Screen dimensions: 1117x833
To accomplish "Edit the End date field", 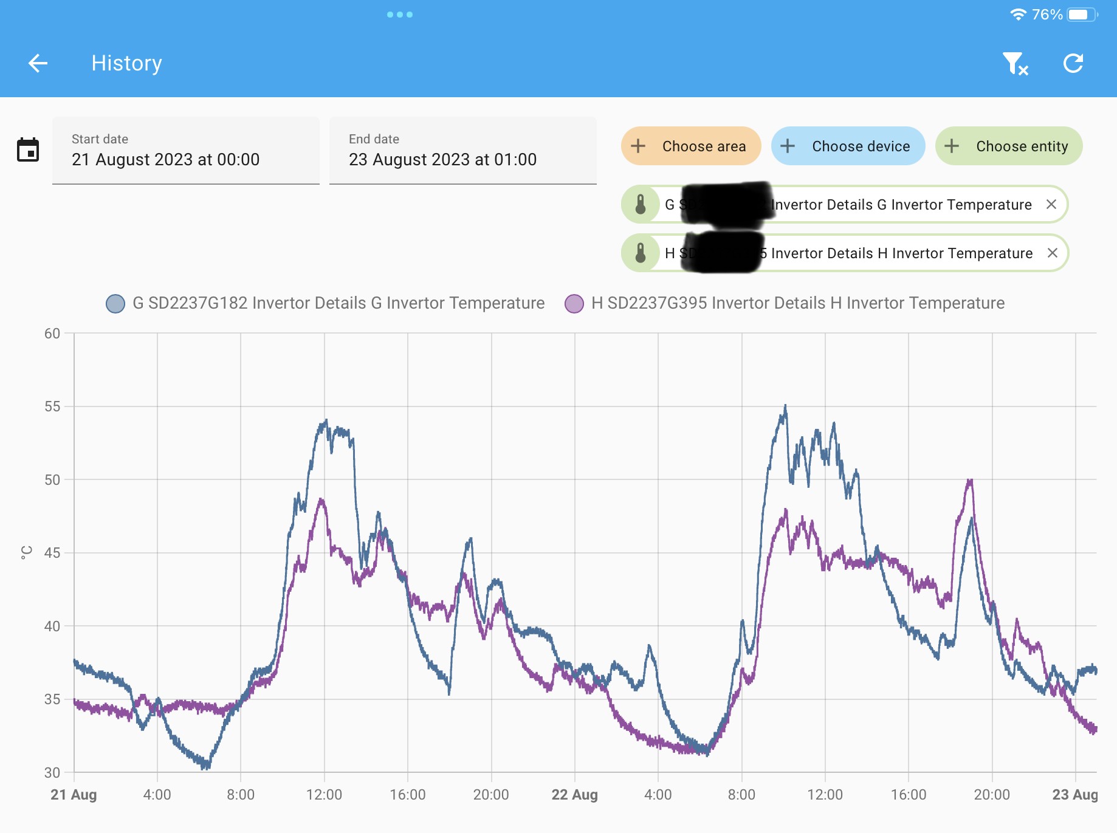I will coord(463,150).
